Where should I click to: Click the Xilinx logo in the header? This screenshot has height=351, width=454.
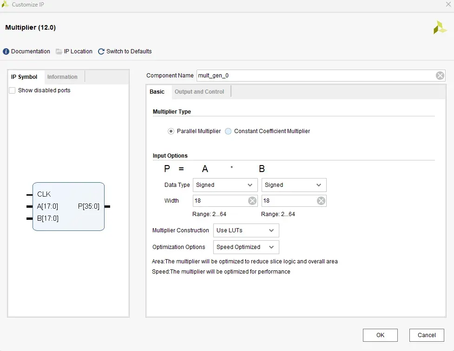(x=440, y=27)
